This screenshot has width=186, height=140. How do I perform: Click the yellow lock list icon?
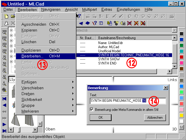click(x=110, y=23)
